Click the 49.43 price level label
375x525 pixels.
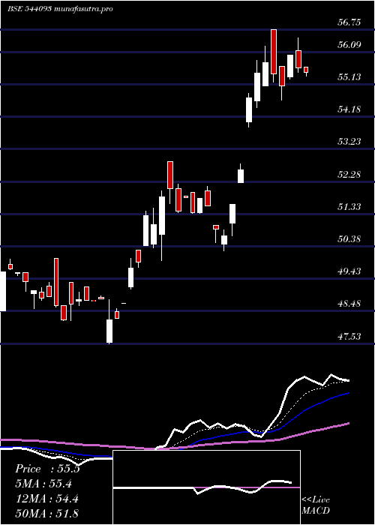click(x=349, y=271)
